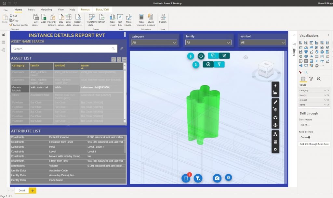Open the category slicer dropdown

coord(154,43)
